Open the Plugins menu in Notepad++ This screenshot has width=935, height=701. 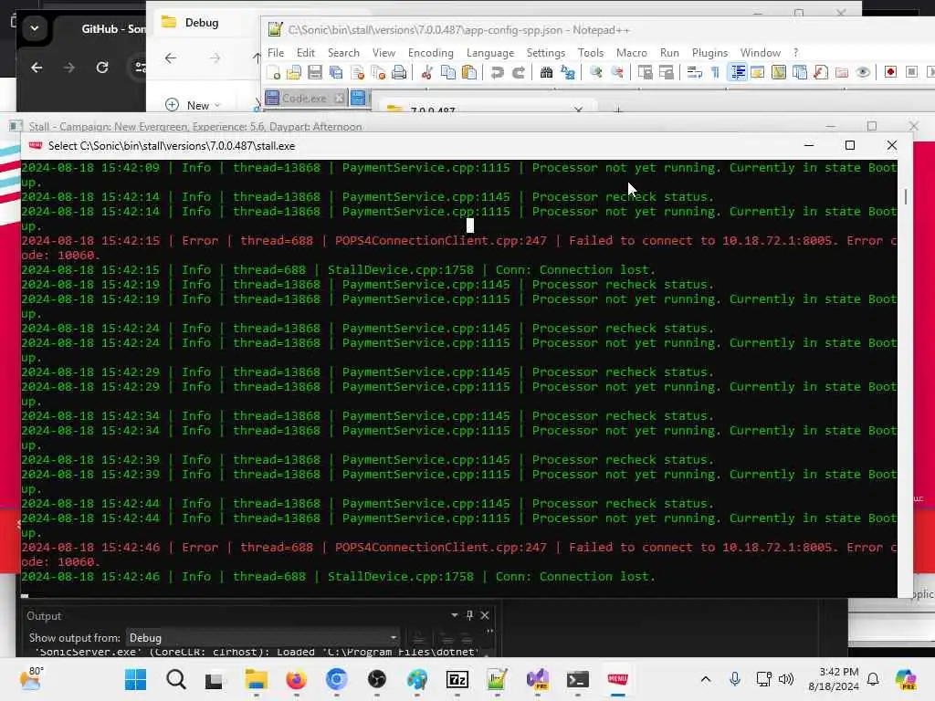click(x=709, y=52)
